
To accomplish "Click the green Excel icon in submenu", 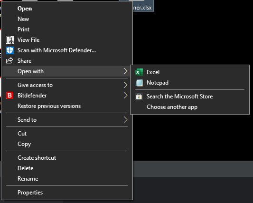I will [x=139, y=72].
